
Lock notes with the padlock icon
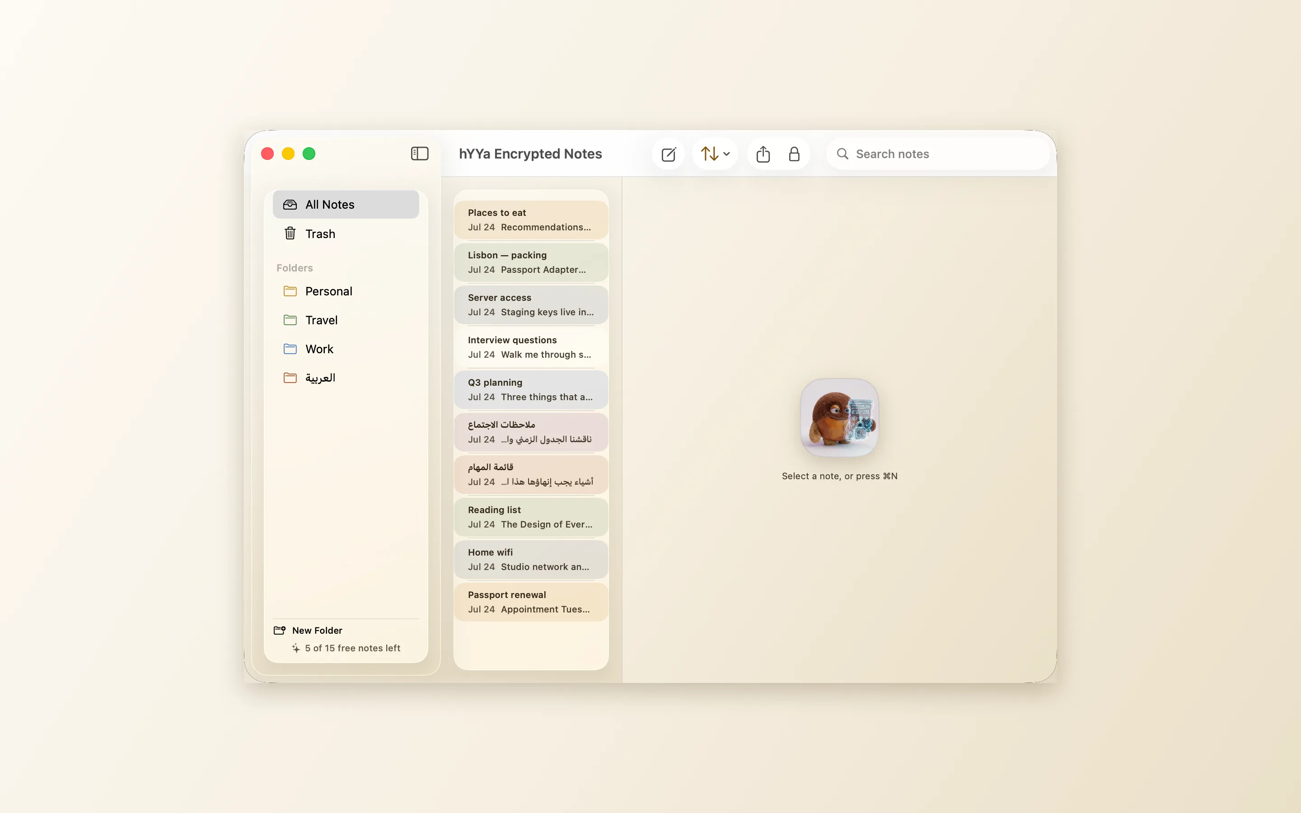tap(794, 154)
